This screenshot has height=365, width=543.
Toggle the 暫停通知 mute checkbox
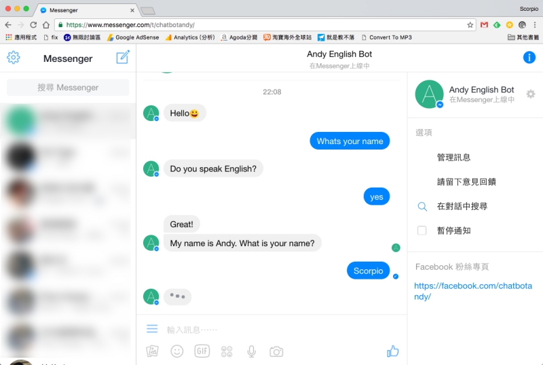coord(422,230)
